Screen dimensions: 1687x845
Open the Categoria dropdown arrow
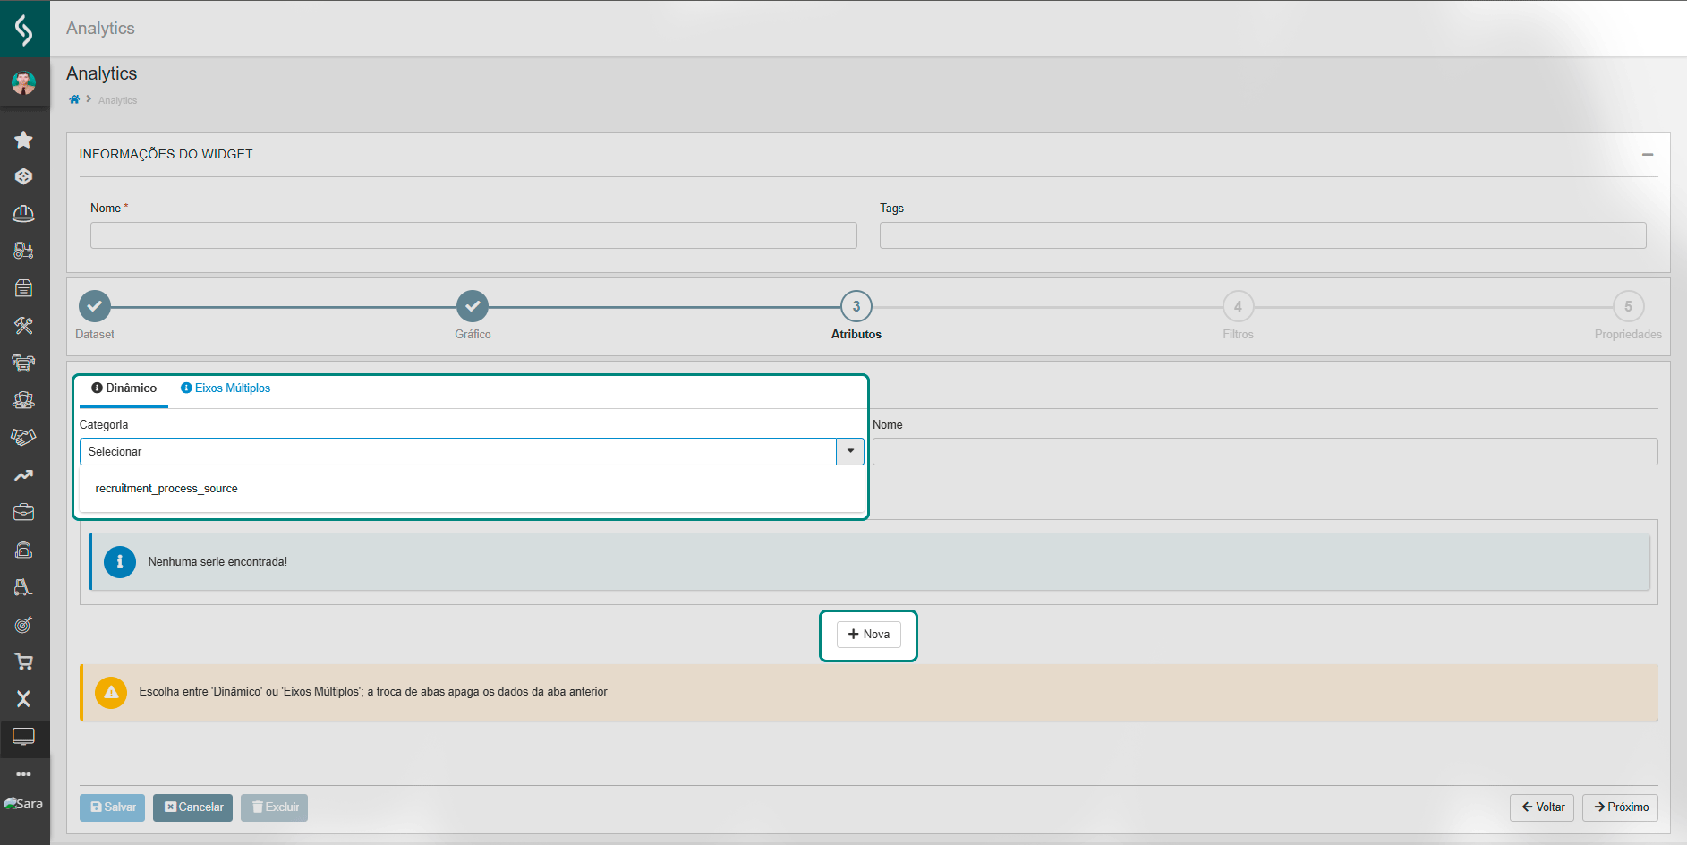[x=850, y=451]
